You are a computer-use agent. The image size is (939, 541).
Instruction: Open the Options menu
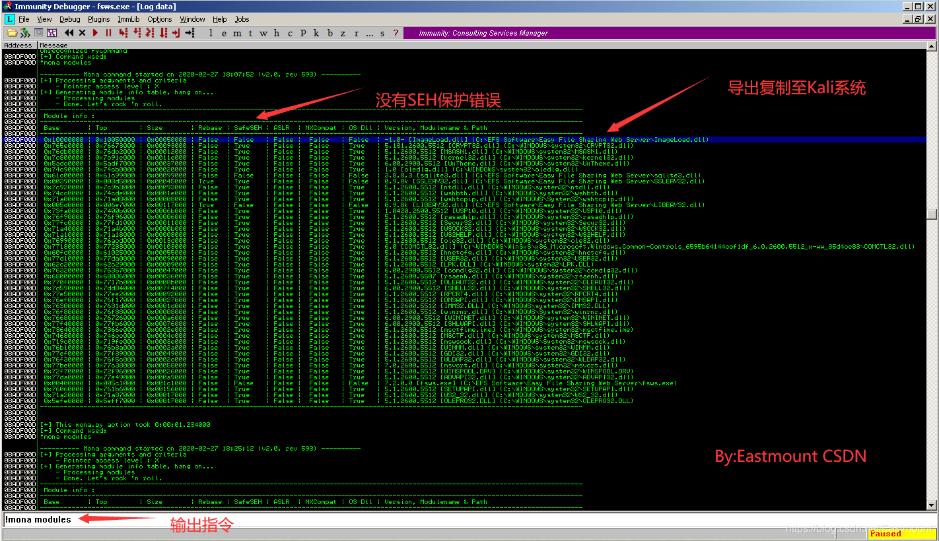click(x=160, y=19)
